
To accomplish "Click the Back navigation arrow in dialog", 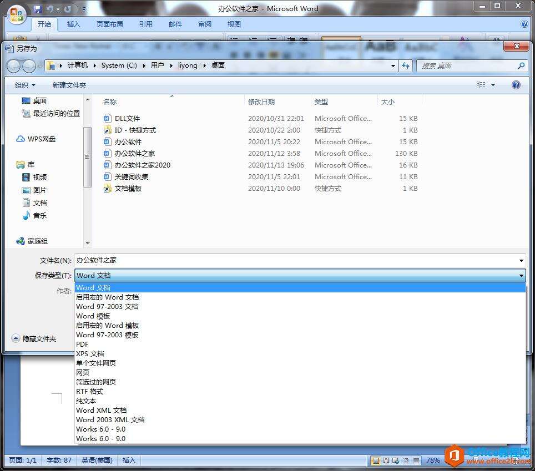I will click(x=14, y=66).
